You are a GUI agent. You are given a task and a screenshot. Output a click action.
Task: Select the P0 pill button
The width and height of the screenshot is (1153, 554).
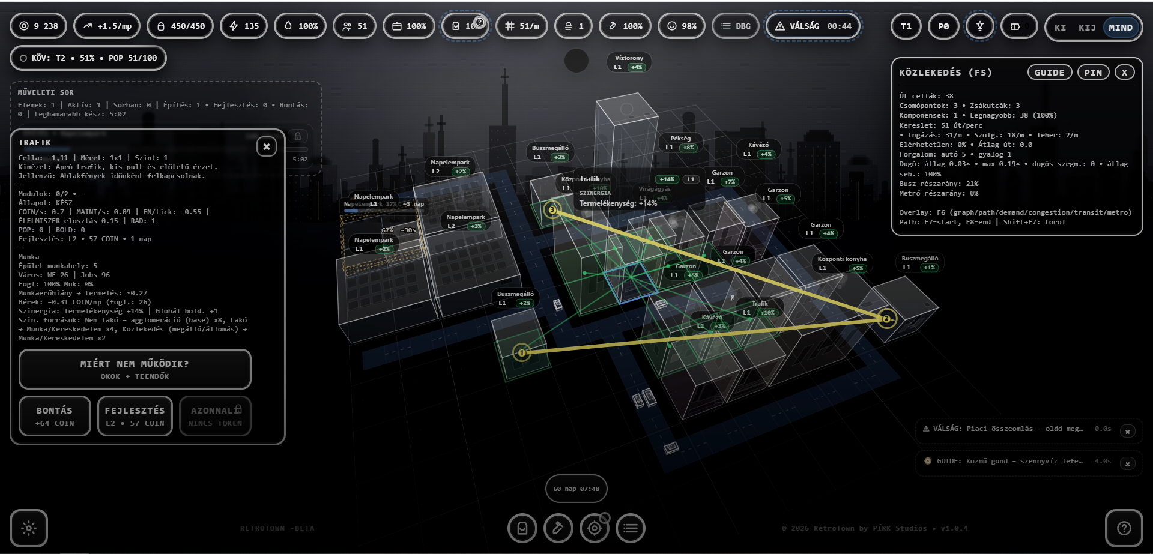click(943, 26)
